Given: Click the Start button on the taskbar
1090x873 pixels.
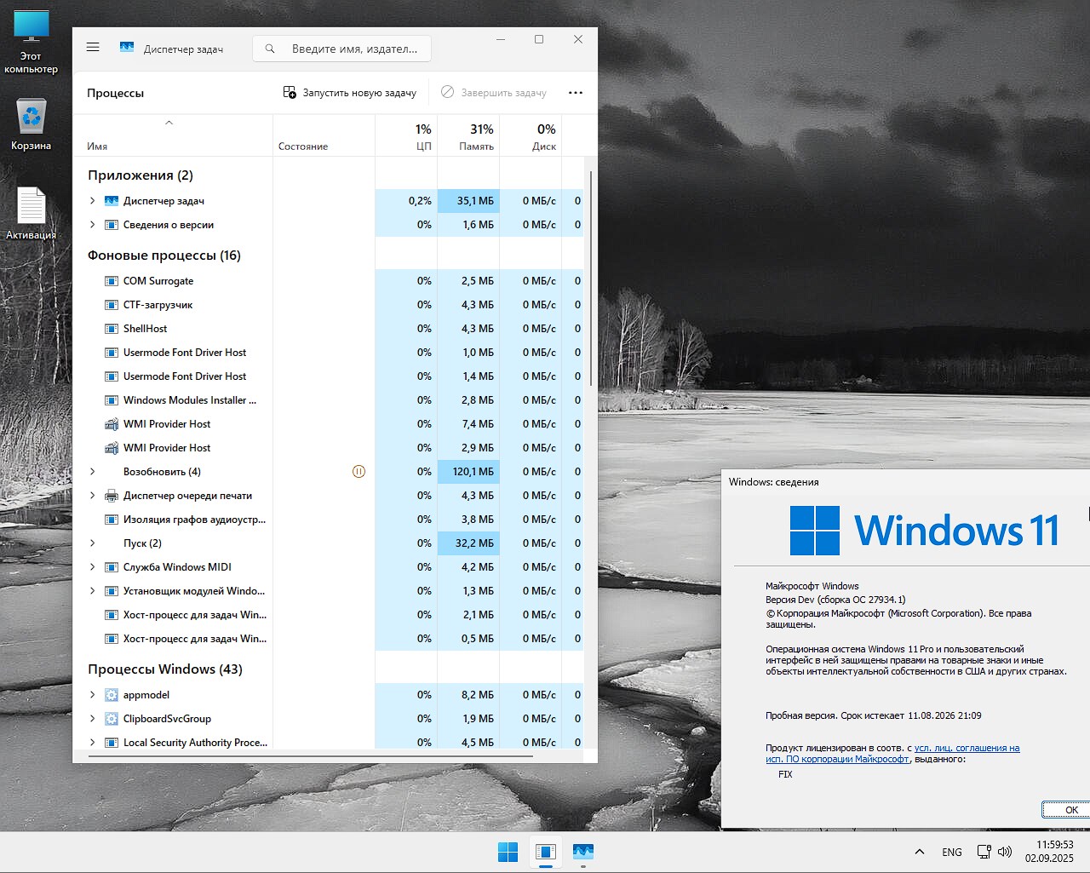Looking at the screenshot, I should (x=508, y=852).
